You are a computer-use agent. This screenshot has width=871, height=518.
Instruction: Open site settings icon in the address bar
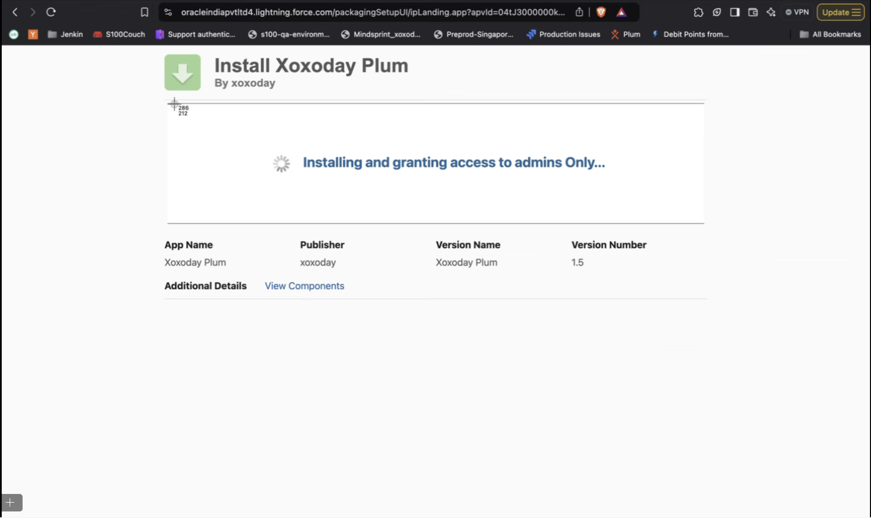168,12
